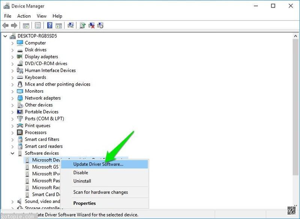Select the DESKTOP-RGB5SD5 root node

(37, 36)
